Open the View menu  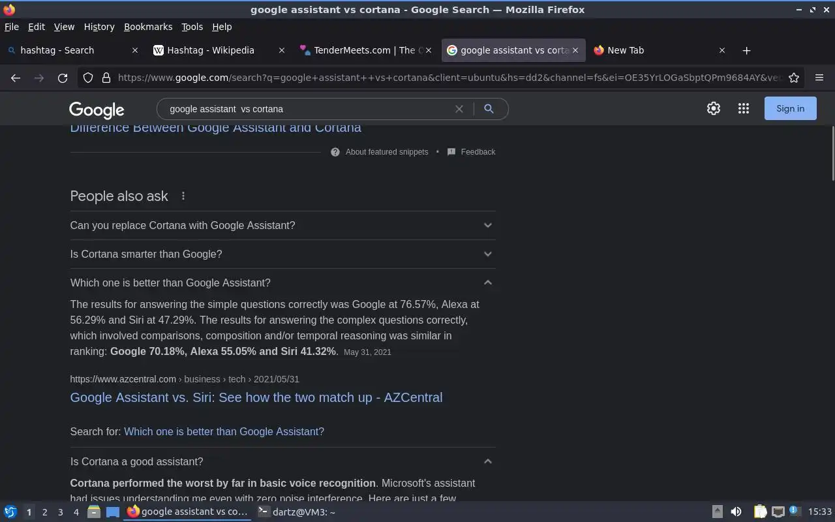(64, 27)
